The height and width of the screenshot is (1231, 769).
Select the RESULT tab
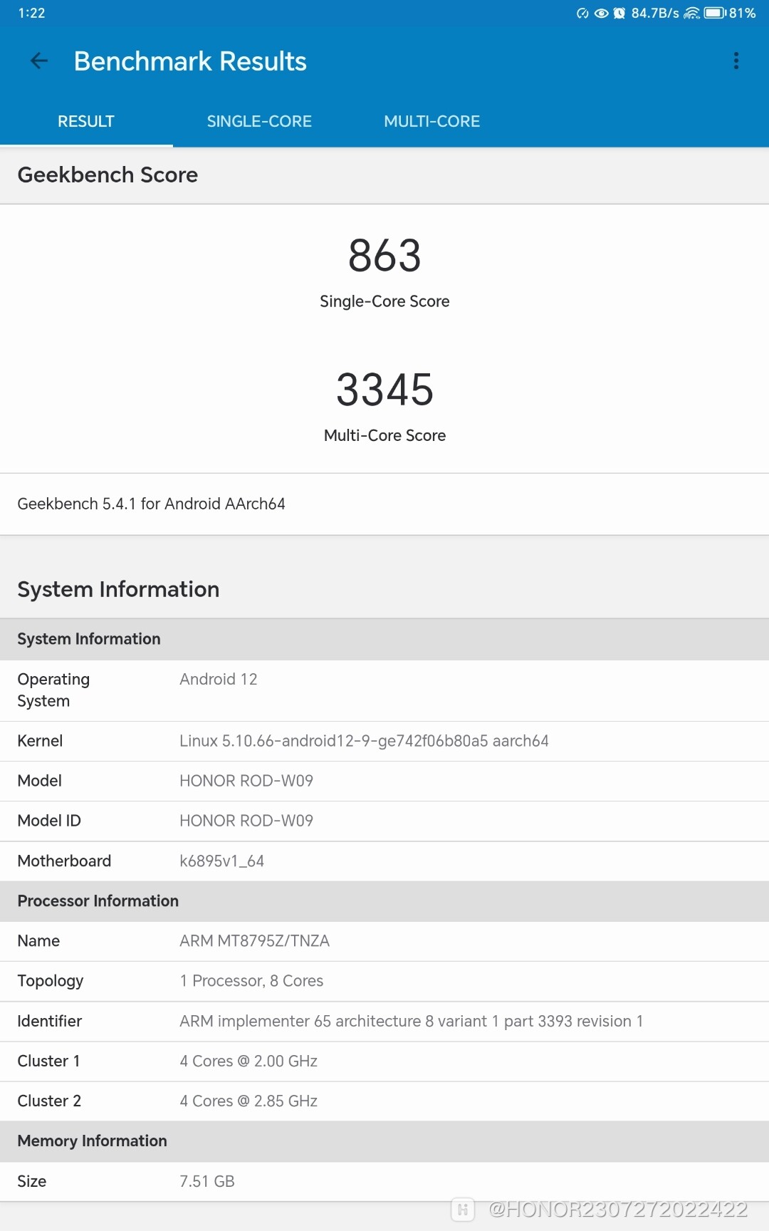click(86, 121)
